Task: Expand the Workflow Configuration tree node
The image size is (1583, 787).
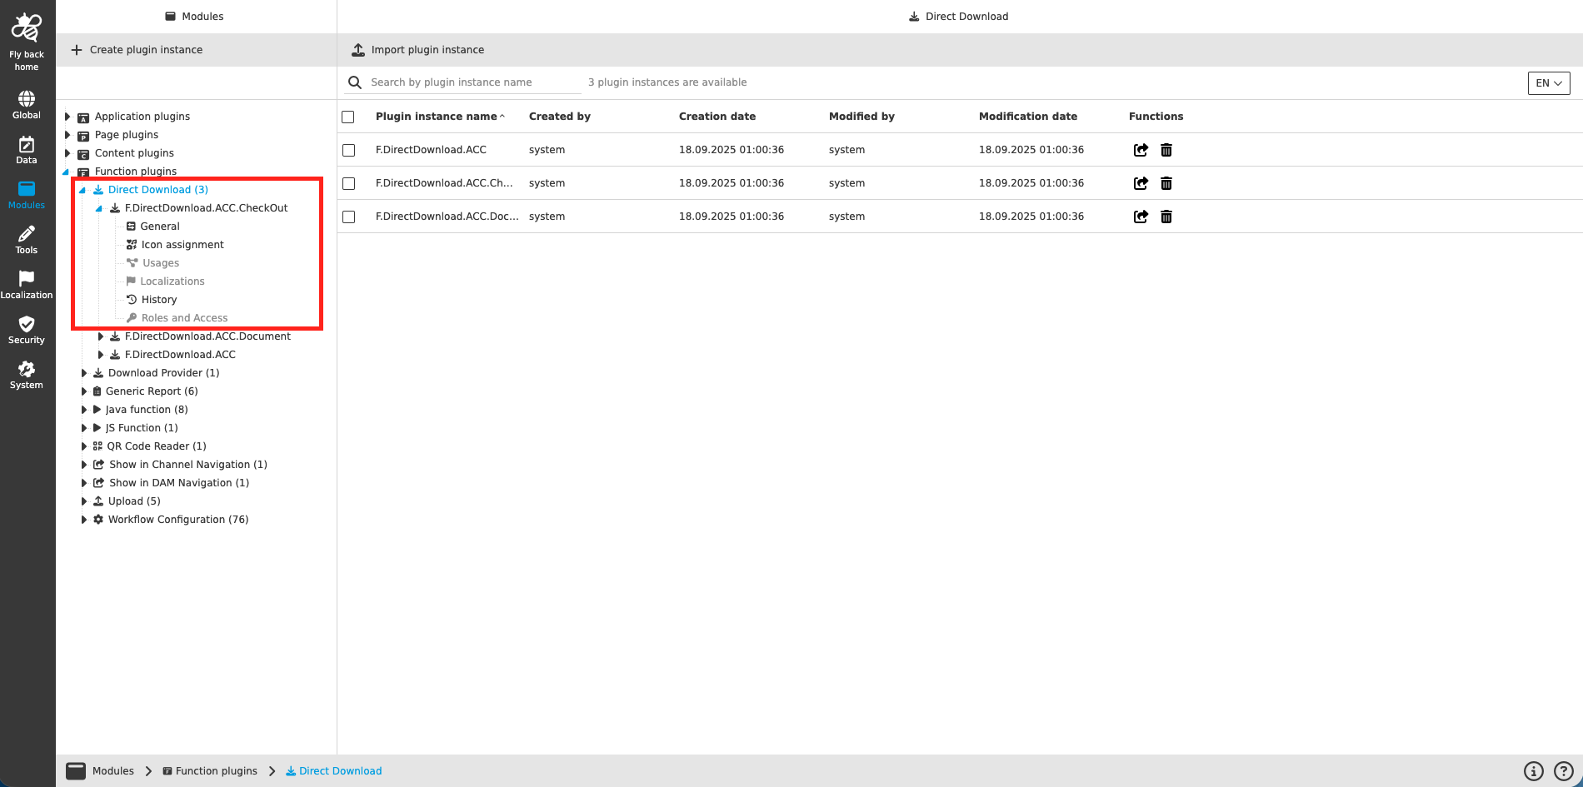Action: (84, 519)
